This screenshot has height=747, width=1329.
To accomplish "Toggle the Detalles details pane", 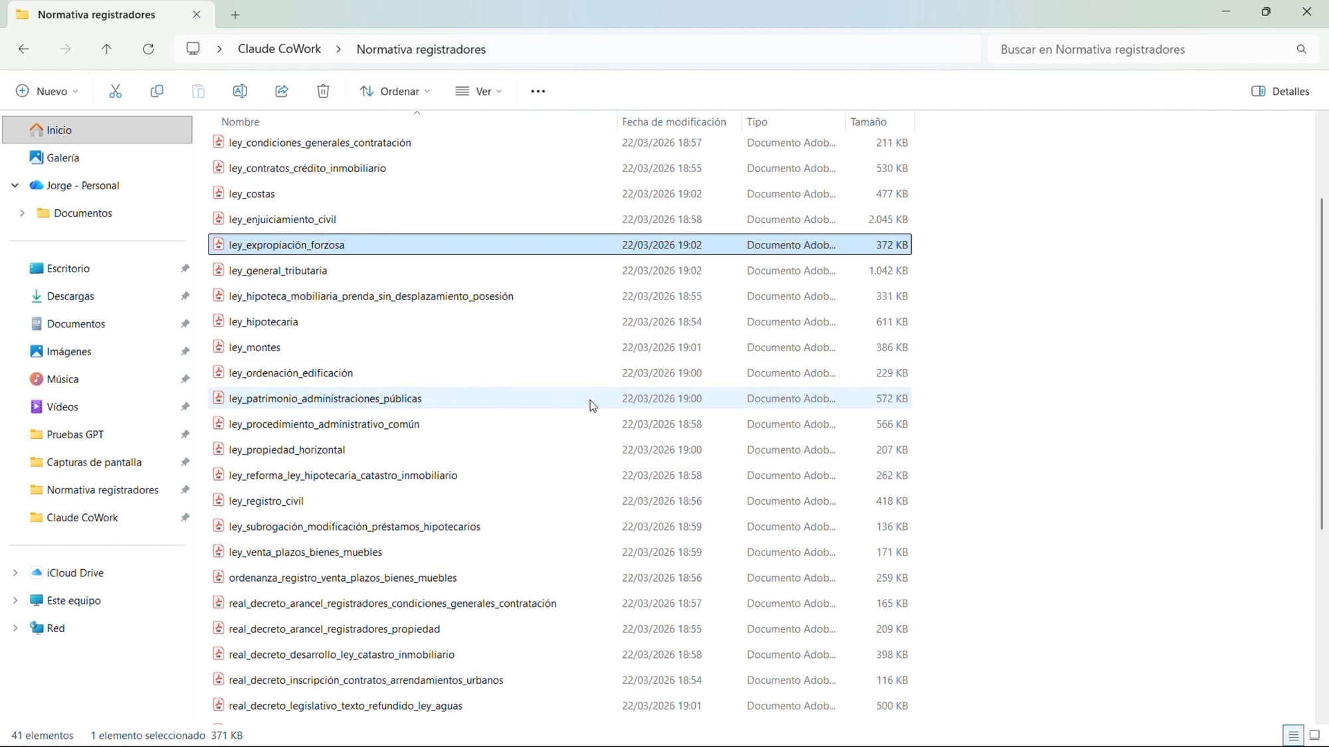I will [1280, 91].
